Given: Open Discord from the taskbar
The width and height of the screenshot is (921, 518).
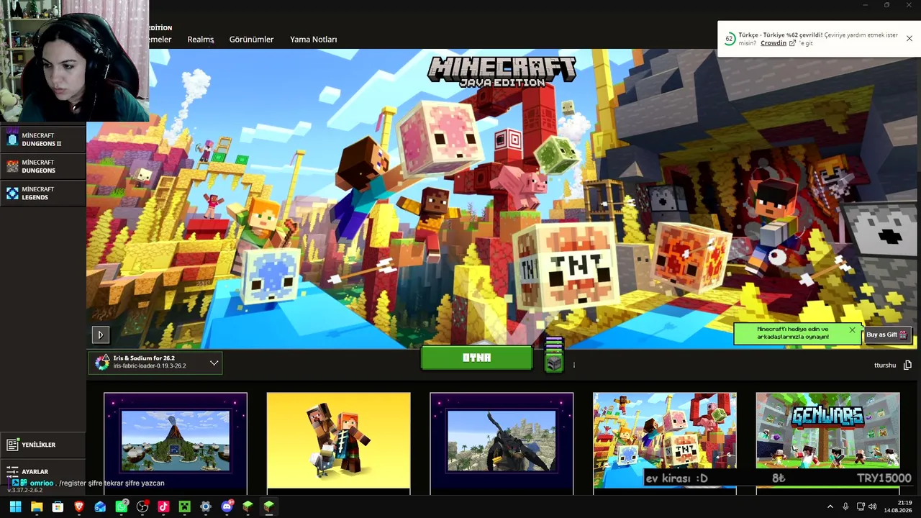Looking at the screenshot, I should (x=227, y=506).
